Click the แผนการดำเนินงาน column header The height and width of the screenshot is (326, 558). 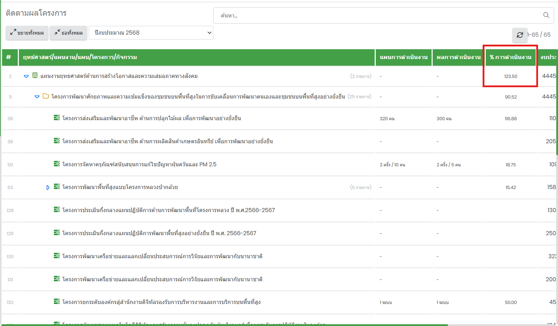(403, 57)
